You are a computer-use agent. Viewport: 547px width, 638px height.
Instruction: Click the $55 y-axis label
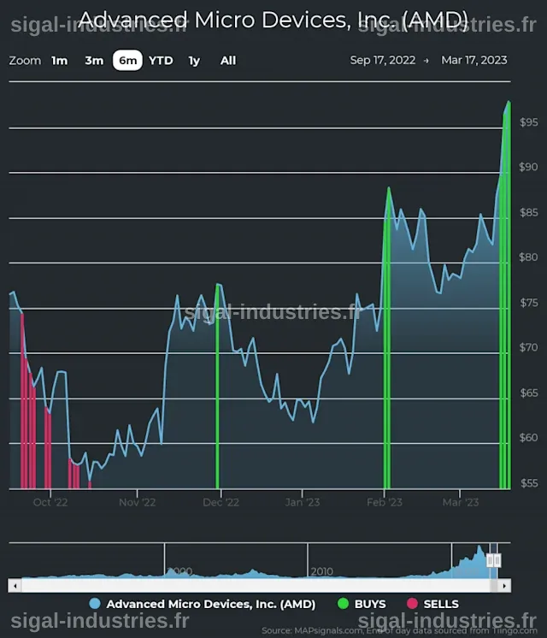[529, 483]
